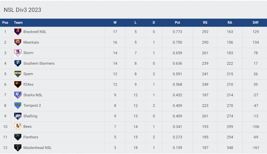The height and width of the screenshot is (154, 267).
Task: Sort standings by the W column header
Action: (x=115, y=22)
